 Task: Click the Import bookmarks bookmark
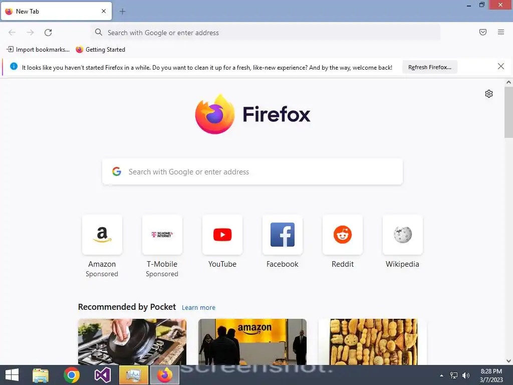(38, 50)
